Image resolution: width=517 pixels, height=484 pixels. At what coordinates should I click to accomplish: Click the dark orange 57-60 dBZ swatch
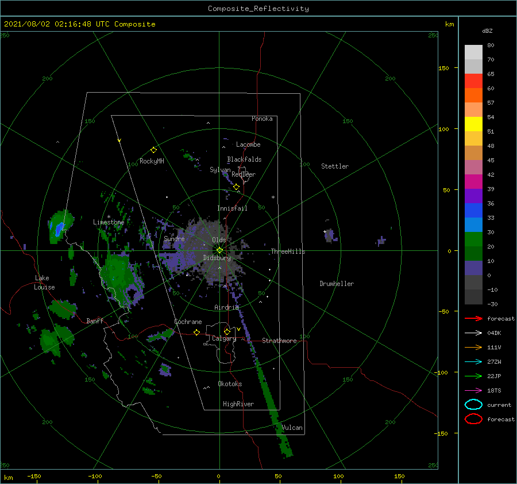[473, 96]
